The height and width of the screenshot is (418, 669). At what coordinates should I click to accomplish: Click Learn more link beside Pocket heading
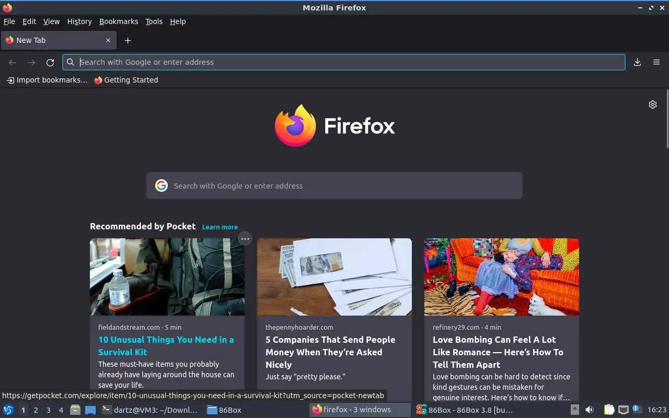[x=220, y=227]
